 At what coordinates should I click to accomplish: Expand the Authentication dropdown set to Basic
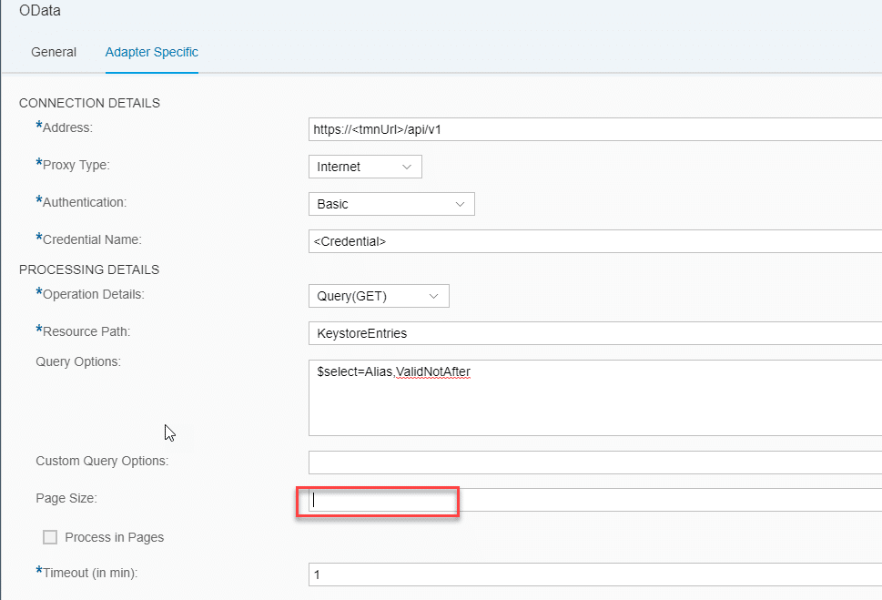(391, 204)
